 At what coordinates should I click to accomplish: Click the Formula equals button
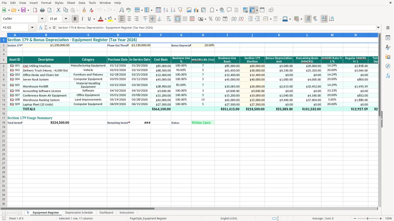click(54, 28)
